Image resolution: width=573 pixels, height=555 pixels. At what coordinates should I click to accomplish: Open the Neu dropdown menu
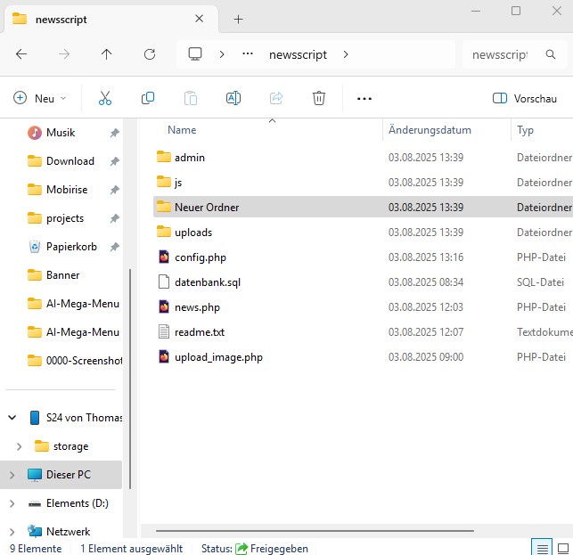coord(41,98)
